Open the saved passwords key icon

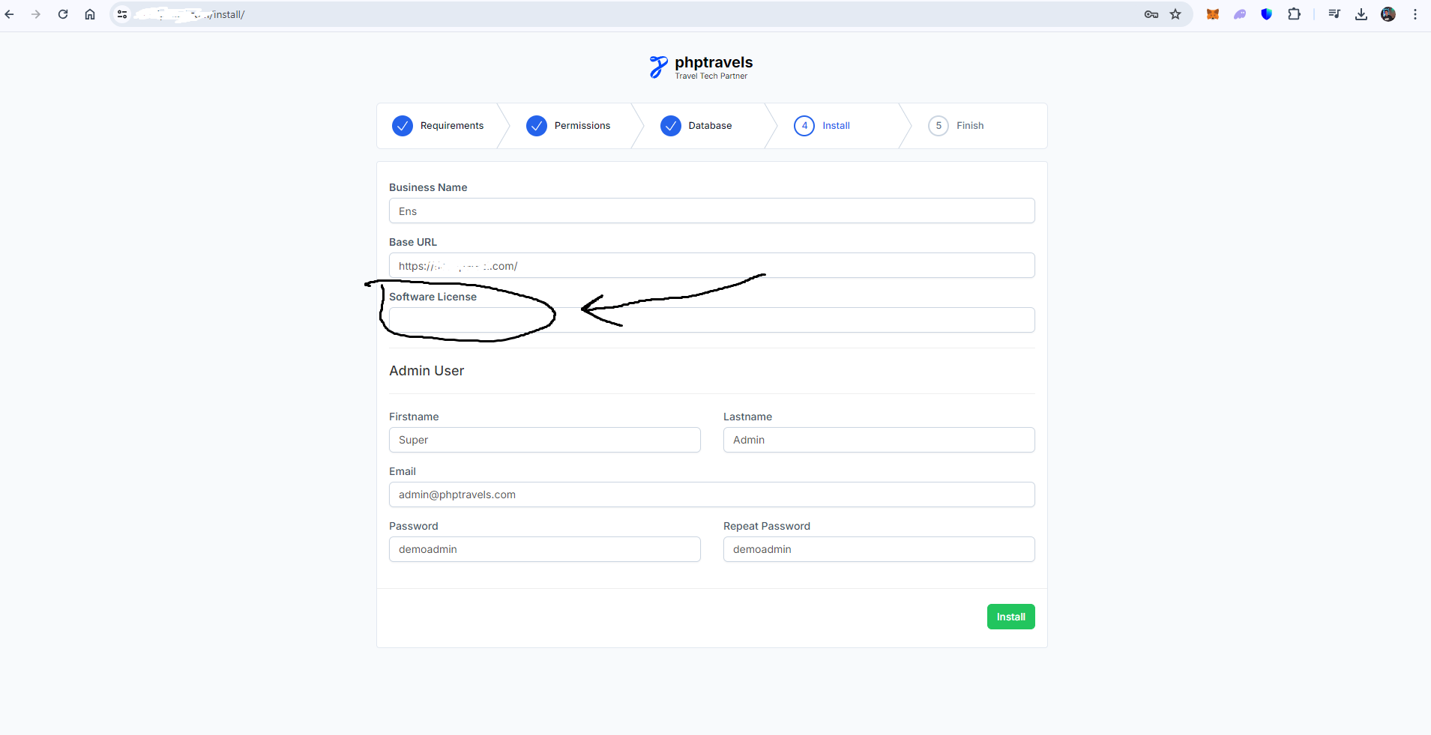click(x=1151, y=14)
